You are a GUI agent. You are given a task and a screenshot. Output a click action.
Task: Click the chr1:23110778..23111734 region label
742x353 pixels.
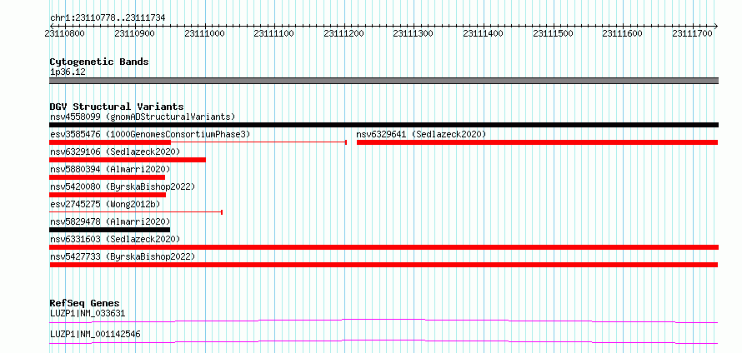pyautogui.click(x=108, y=17)
